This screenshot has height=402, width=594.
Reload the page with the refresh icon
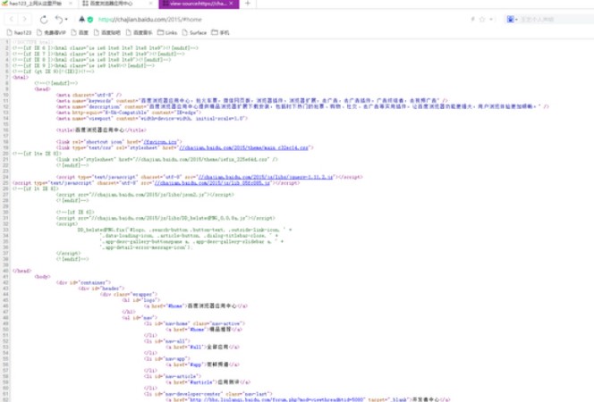(x=44, y=19)
